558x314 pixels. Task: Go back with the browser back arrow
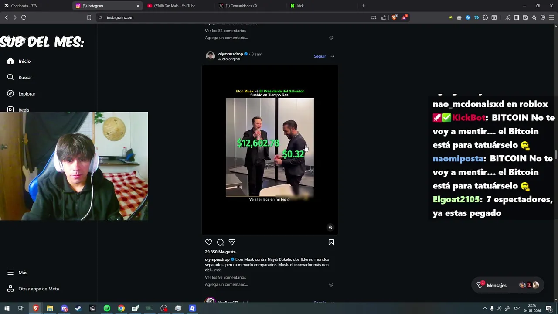6,17
